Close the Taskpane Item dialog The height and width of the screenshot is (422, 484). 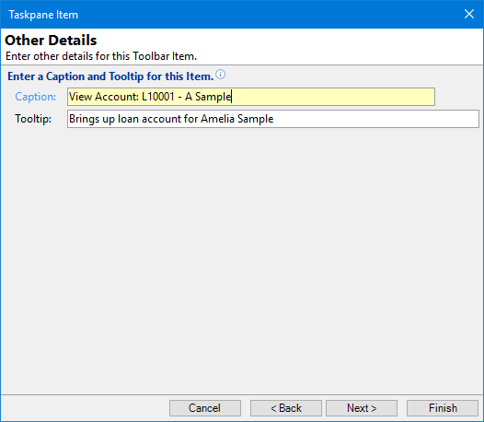click(x=469, y=14)
